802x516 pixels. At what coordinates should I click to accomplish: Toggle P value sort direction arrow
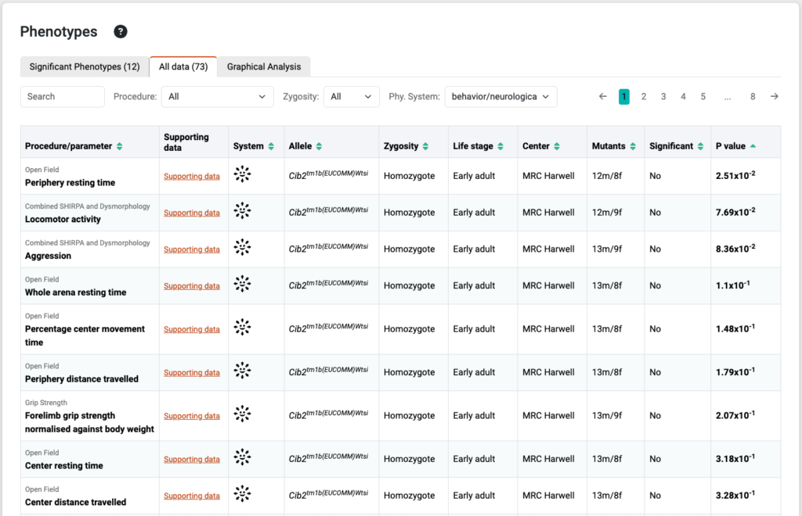(753, 146)
